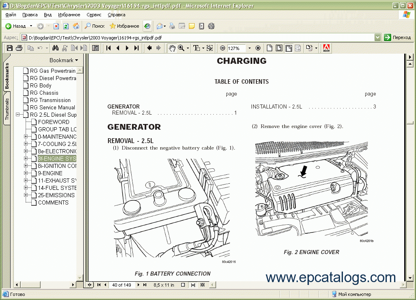Open the Zoom tool dropdown arrow
The width and height of the screenshot is (416, 300).
coord(188,48)
